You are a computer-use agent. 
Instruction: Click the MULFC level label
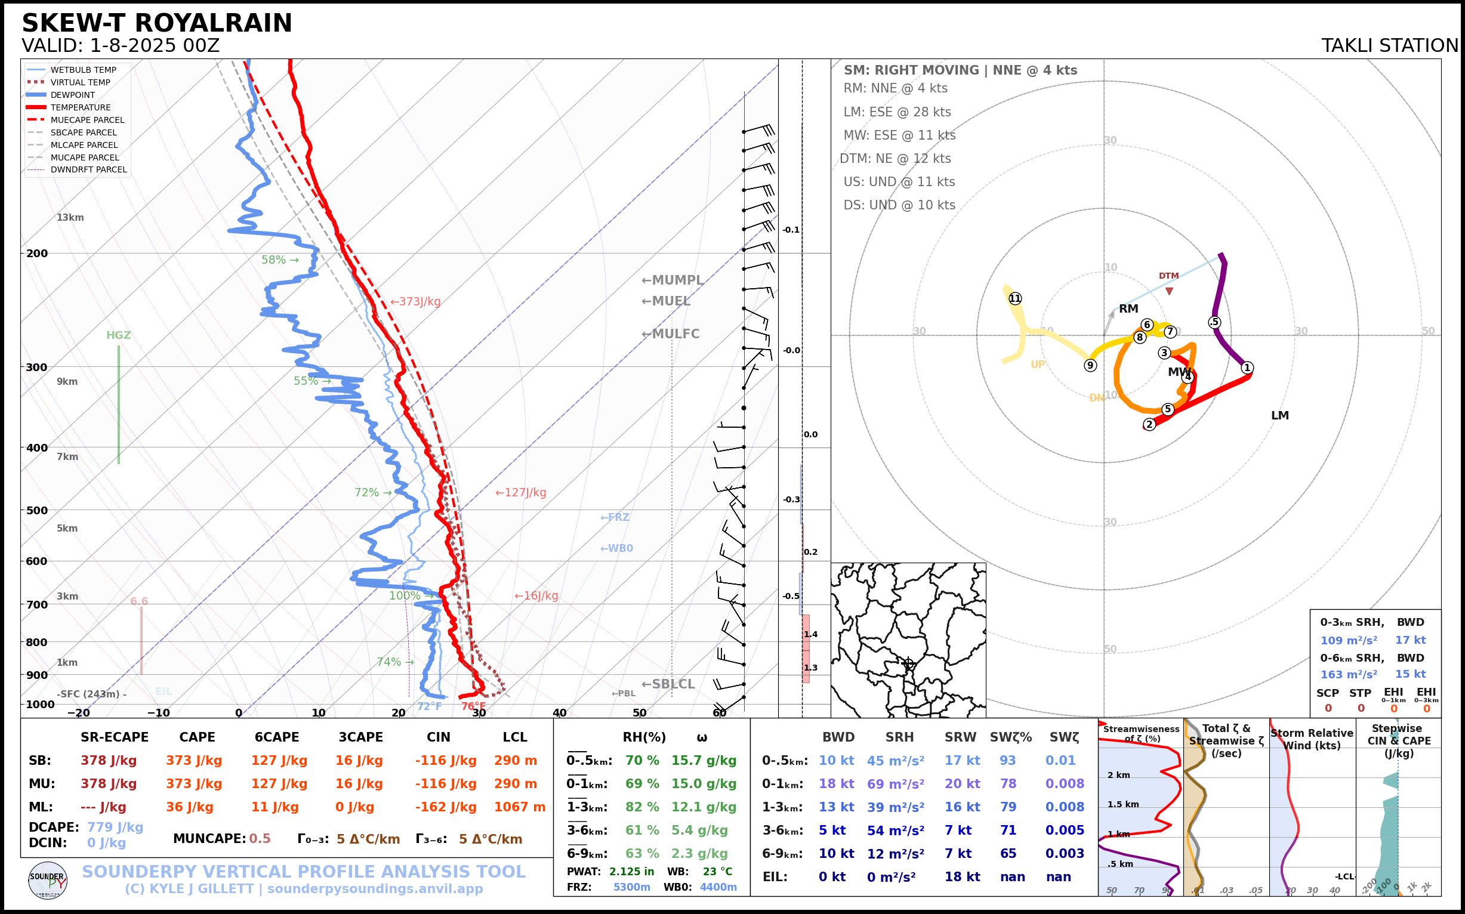[x=671, y=334]
